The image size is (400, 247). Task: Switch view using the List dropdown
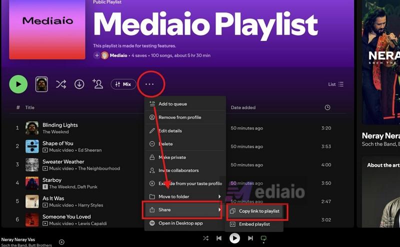pyautogui.click(x=336, y=84)
